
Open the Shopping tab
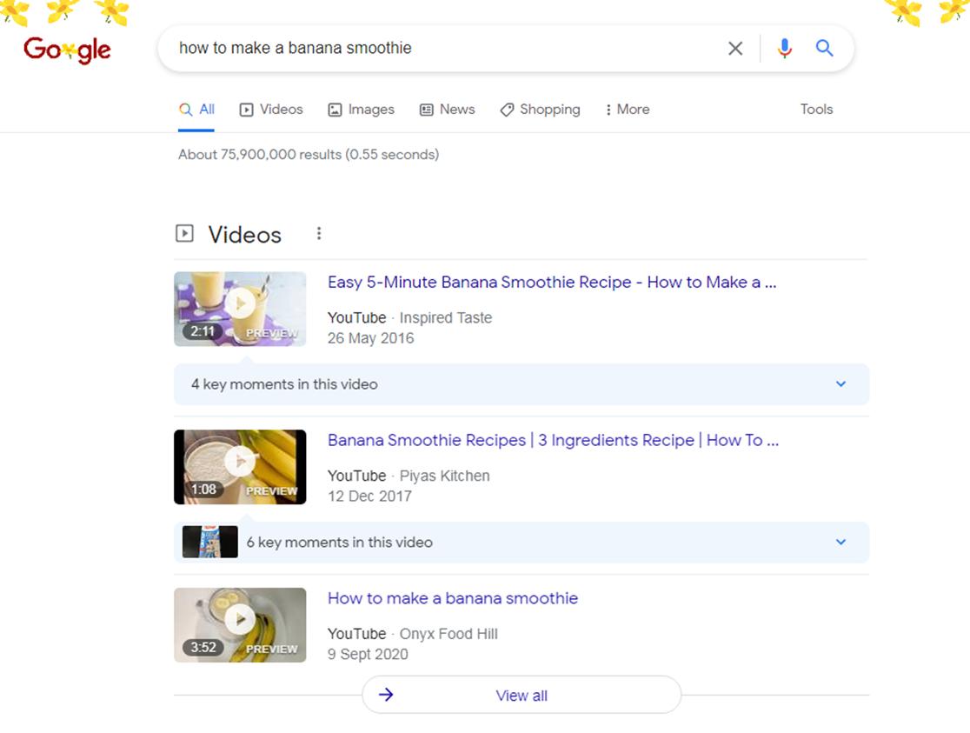point(540,110)
